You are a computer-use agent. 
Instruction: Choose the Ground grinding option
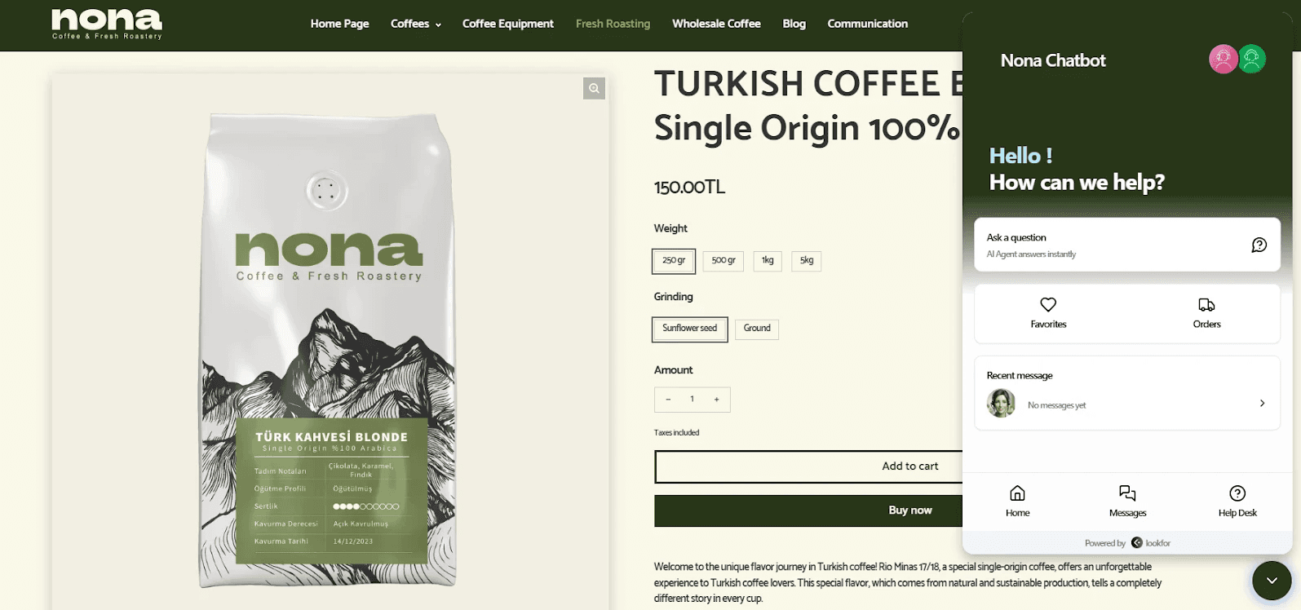coord(757,329)
